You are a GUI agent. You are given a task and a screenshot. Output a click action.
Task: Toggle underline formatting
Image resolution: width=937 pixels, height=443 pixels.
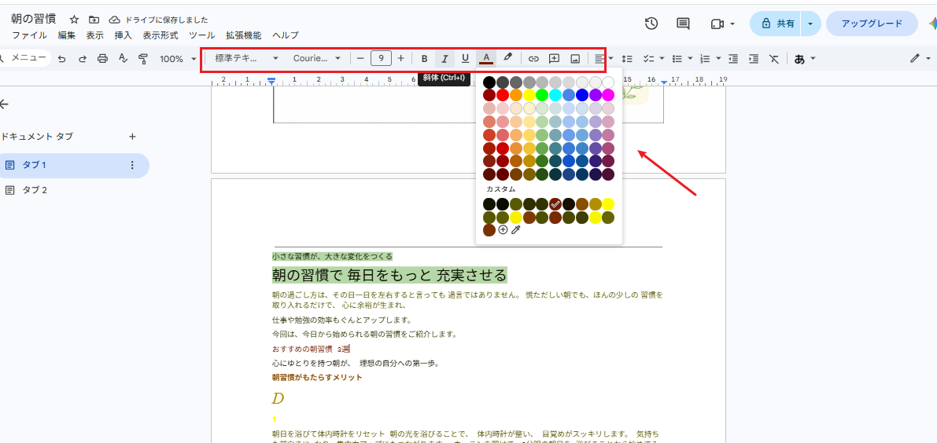pos(465,58)
